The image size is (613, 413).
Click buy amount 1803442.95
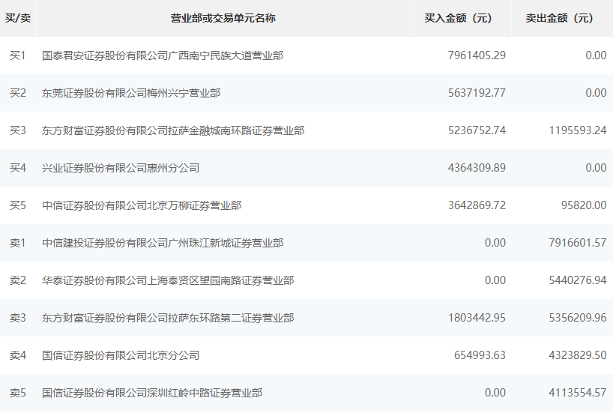click(477, 319)
